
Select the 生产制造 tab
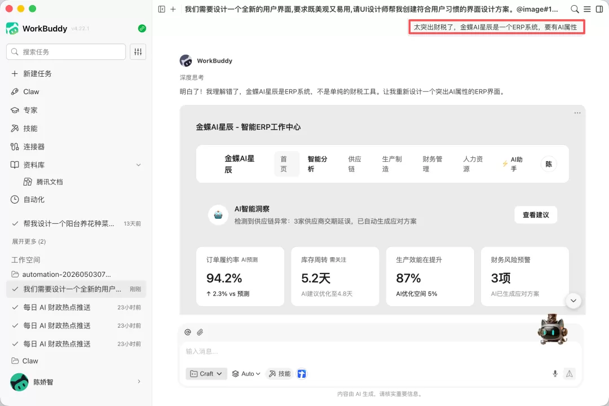tap(392, 164)
